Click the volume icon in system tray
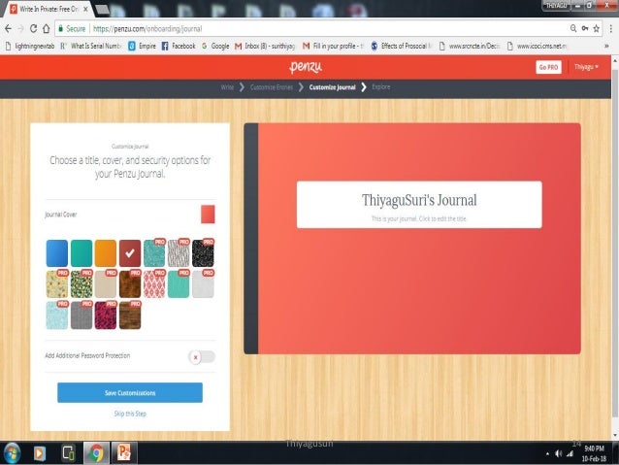 [x=558, y=454]
